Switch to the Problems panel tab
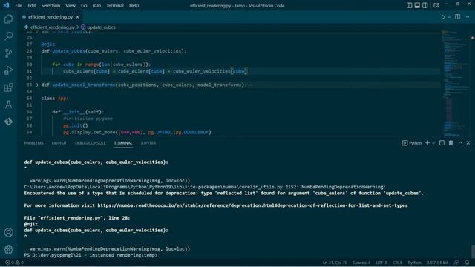This screenshot has width=475, height=267. pyautogui.click(x=33, y=143)
